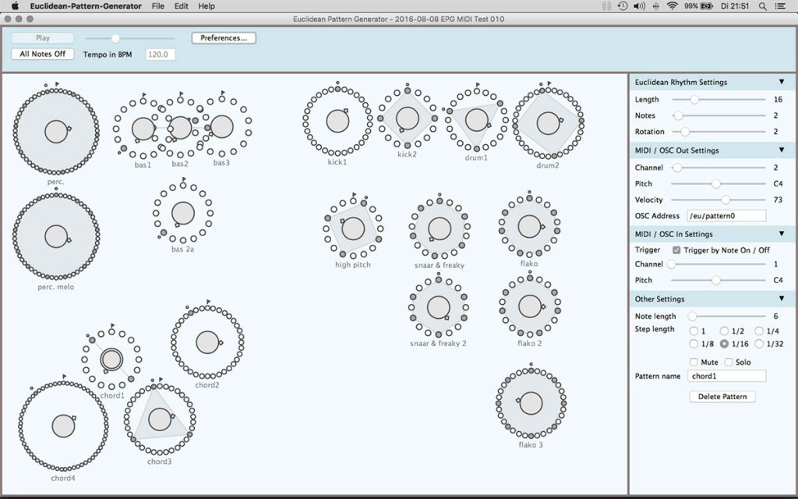Open the Apple menu

click(x=15, y=6)
